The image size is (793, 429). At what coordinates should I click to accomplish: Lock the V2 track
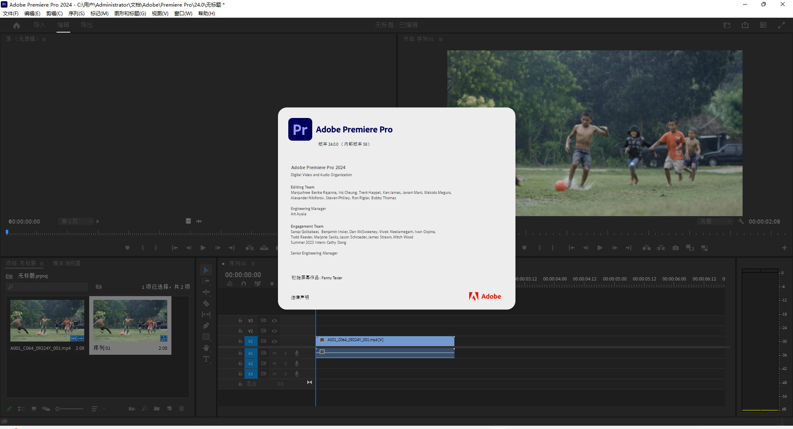240,331
